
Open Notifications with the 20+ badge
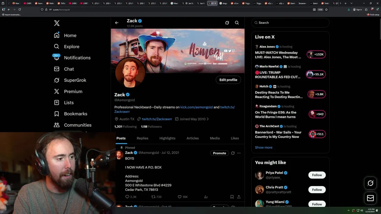coord(72,58)
